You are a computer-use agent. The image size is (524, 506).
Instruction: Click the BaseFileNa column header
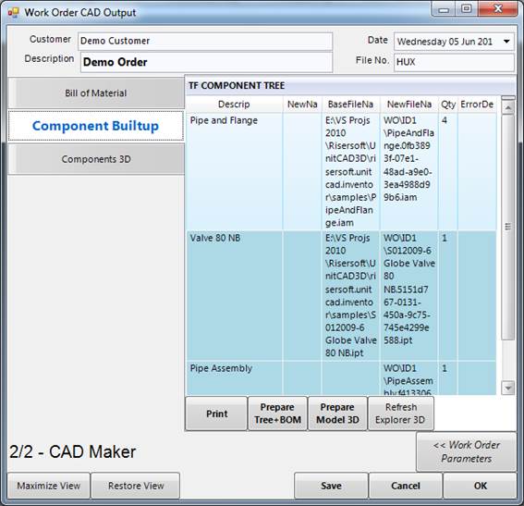pyautogui.click(x=350, y=105)
